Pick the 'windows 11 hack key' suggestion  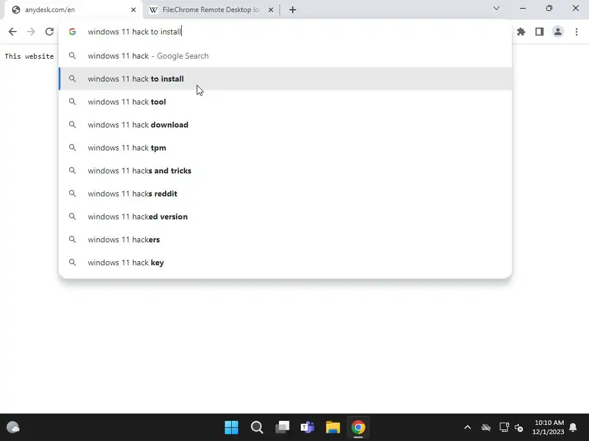pos(285,262)
